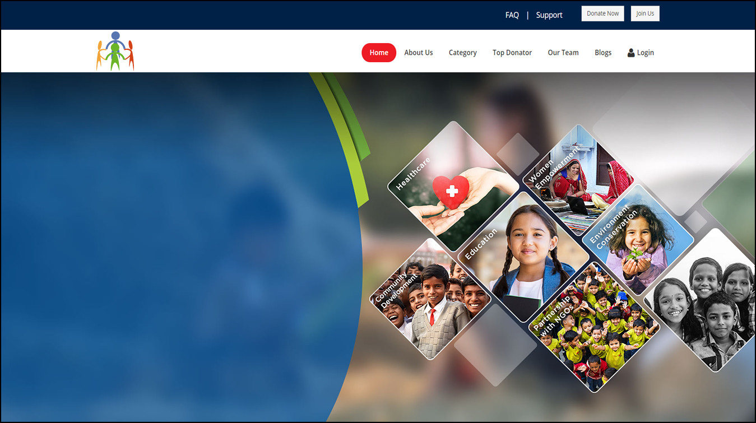
Task: Click the user icon beside Login
Action: pos(631,53)
